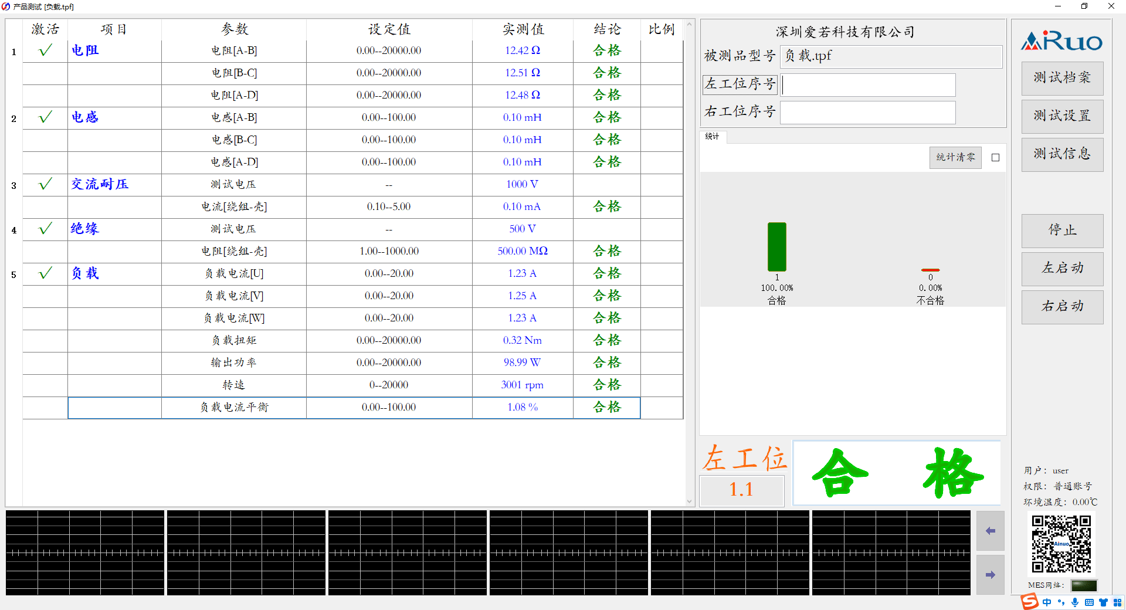Click the left arrow waveform navigation button
This screenshot has height=610, width=1126.
click(990, 531)
